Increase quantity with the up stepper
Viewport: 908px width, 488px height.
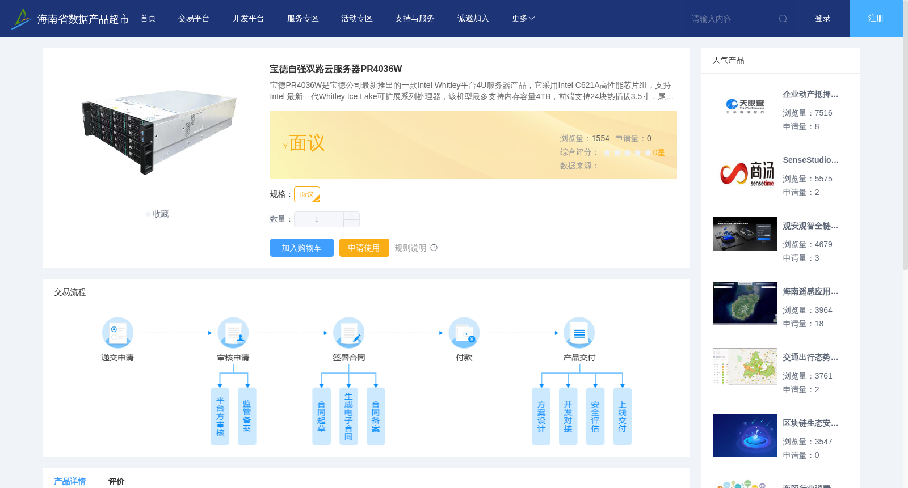tap(351, 215)
